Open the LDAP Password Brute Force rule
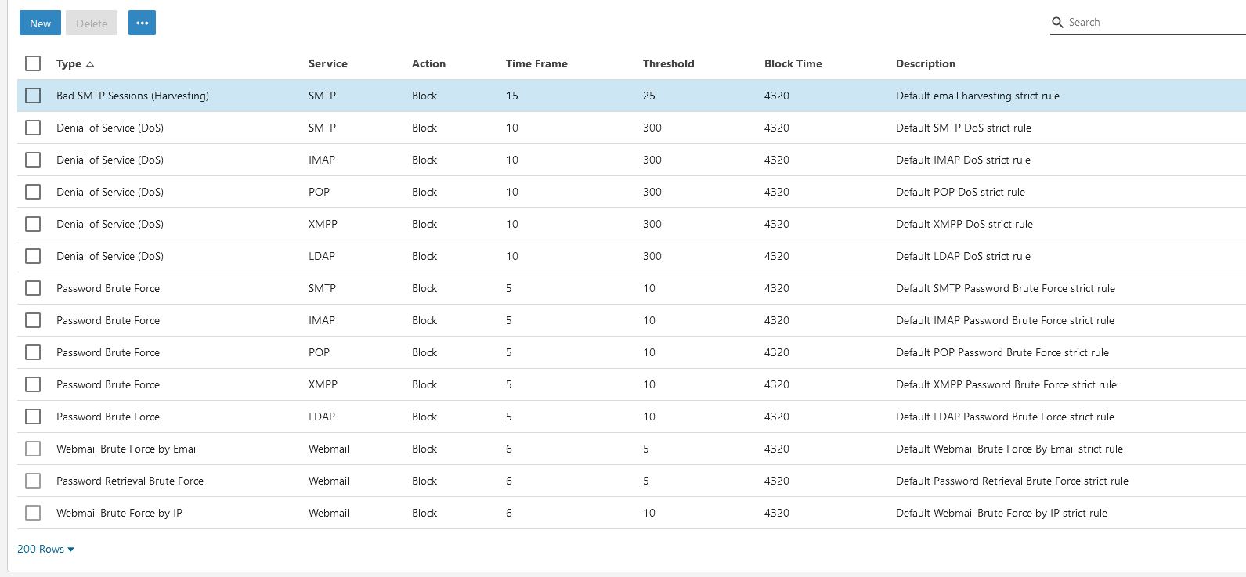1246x577 pixels. pos(1004,417)
